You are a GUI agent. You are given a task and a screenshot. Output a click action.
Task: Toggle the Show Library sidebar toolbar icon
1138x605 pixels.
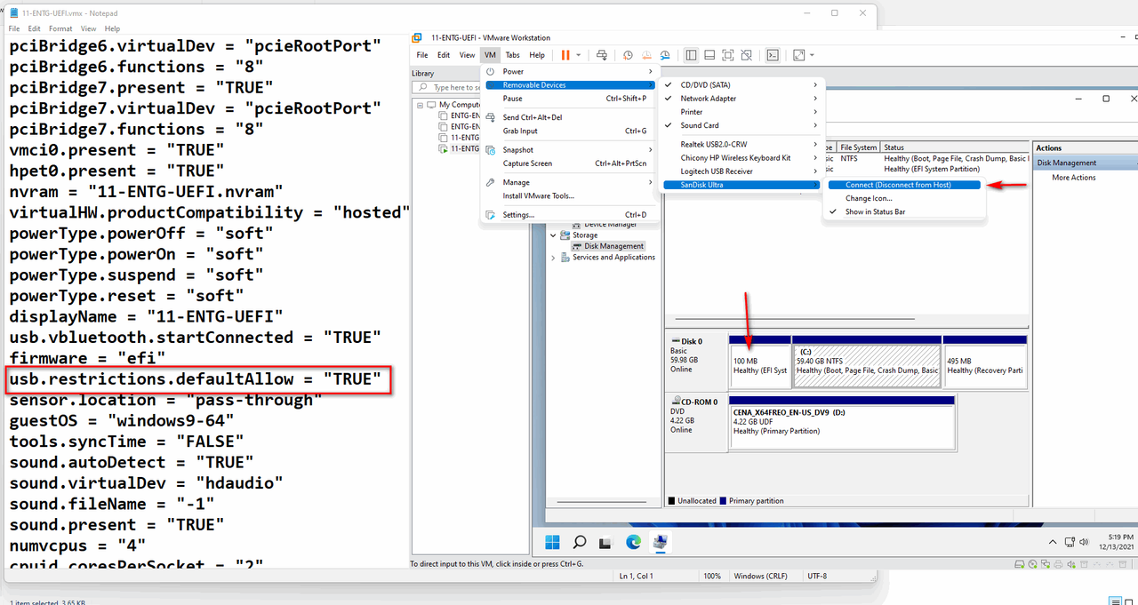point(692,55)
